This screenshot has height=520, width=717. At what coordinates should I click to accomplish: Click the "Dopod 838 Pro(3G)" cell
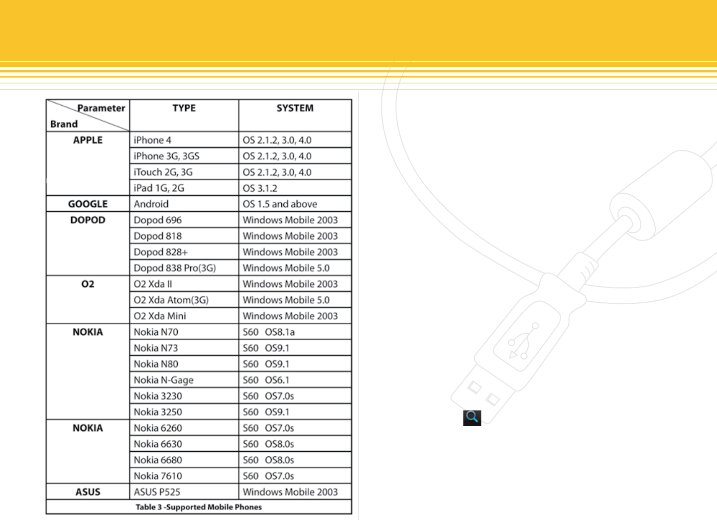point(184,267)
